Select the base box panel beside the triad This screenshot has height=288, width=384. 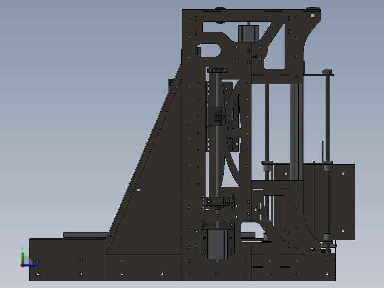pyautogui.click(x=67, y=259)
